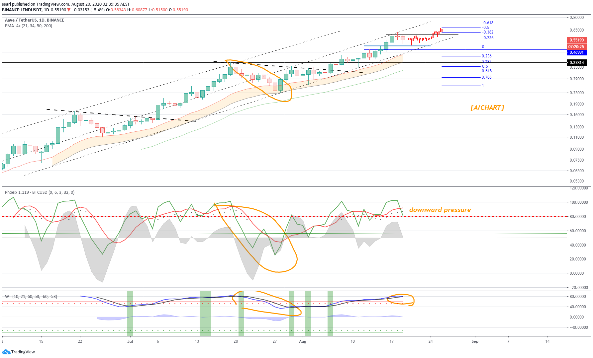Click the 0.05300 price axis label

tap(577, 181)
